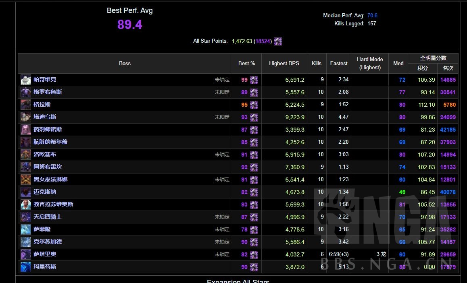Viewport: 467px width, 283px height.
Task: Click the 99 best percent for 帕奇维克
Action: [244, 80]
